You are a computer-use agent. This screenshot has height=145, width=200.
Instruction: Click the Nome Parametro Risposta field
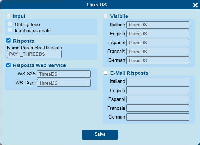point(34,54)
